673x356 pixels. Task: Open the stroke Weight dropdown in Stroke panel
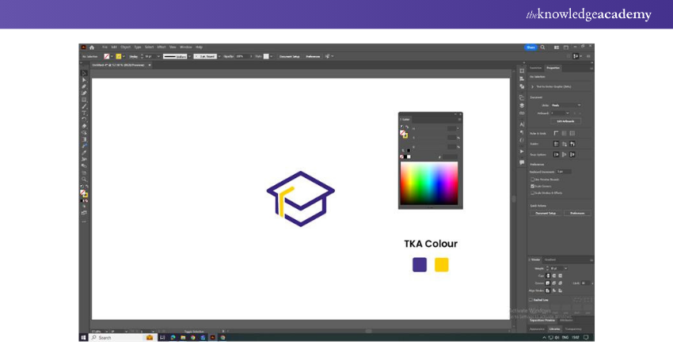[566, 268]
